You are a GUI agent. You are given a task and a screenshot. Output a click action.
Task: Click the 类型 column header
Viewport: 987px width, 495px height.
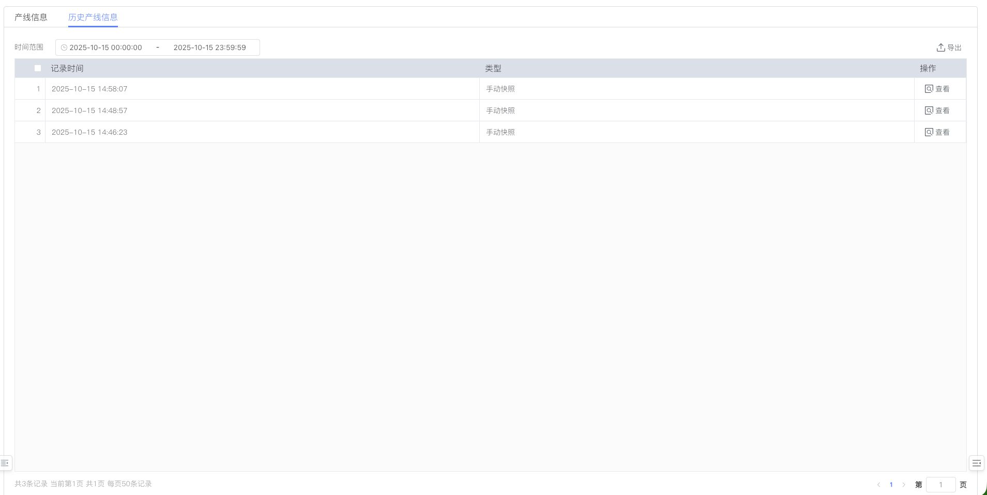493,68
